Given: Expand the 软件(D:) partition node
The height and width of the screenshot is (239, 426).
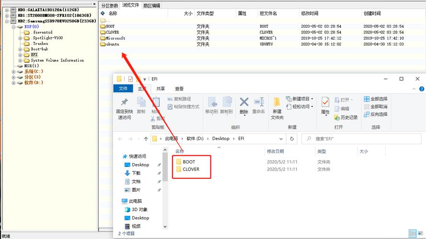Looking at the screenshot, I should (13, 83).
